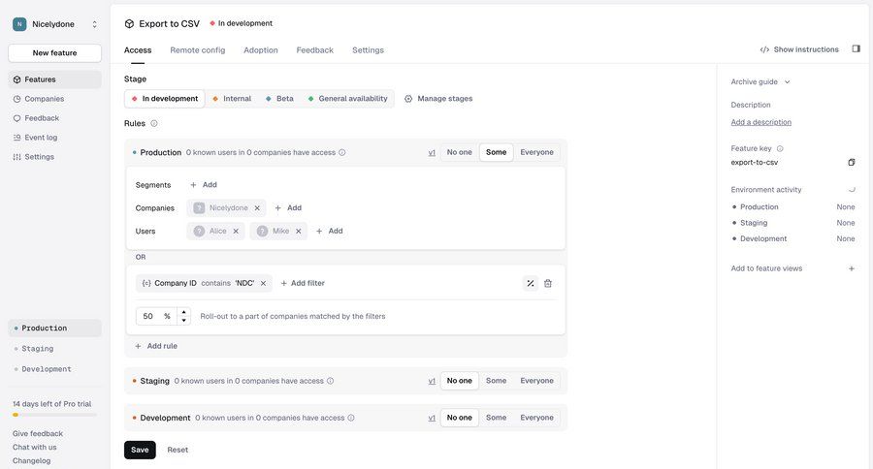Delete the Company ID filter rule

pos(548,283)
